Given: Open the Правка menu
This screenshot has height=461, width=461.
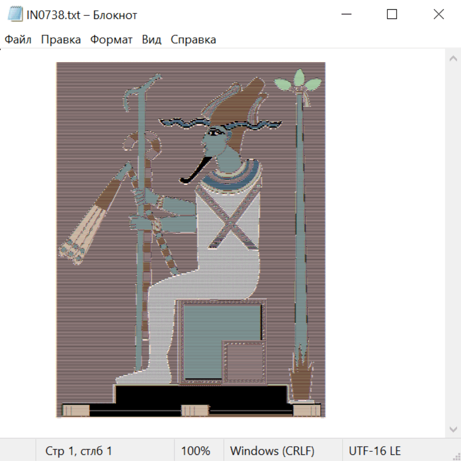Looking at the screenshot, I should click(x=60, y=40).
